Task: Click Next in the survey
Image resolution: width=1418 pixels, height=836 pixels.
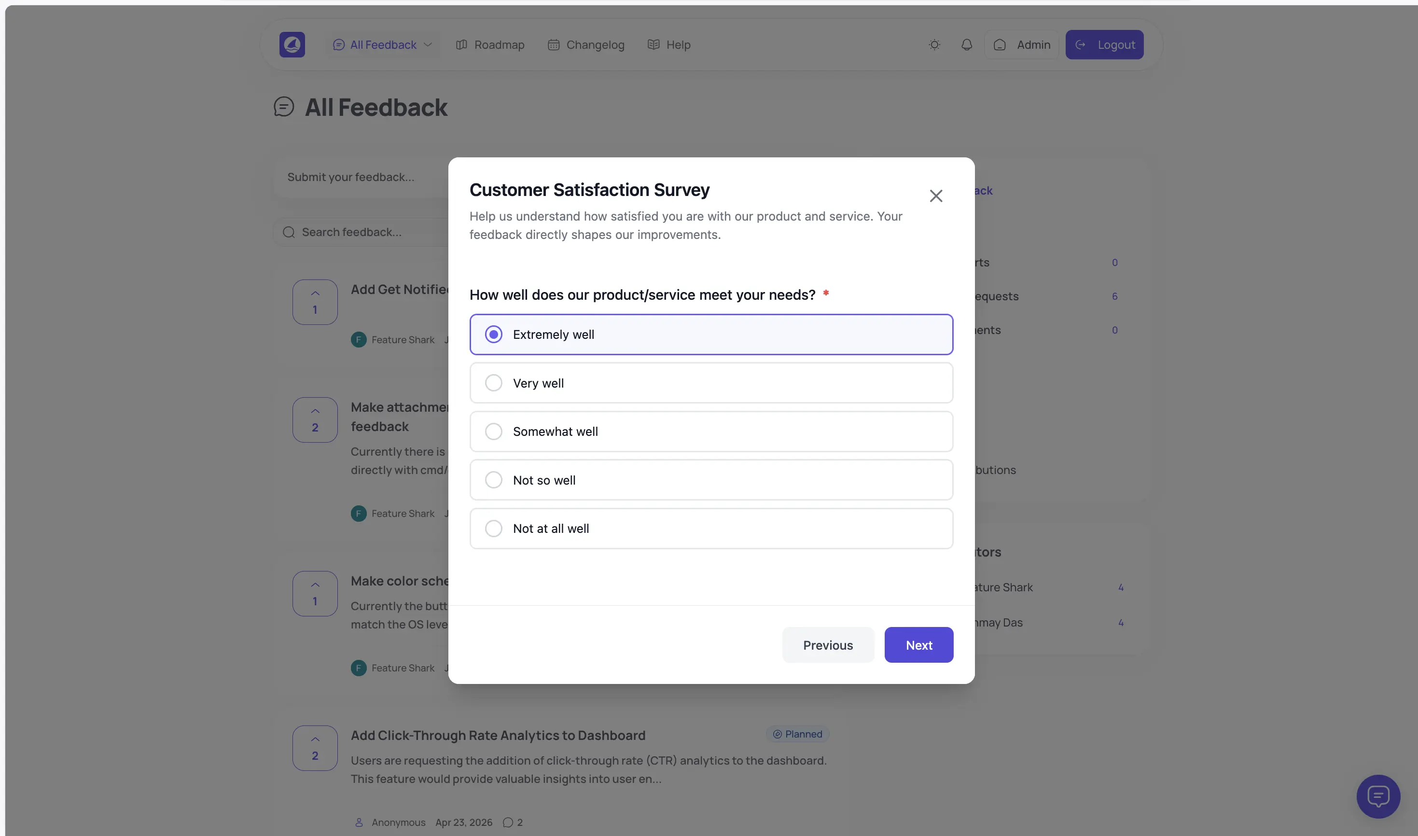Action: coord(918,645)
